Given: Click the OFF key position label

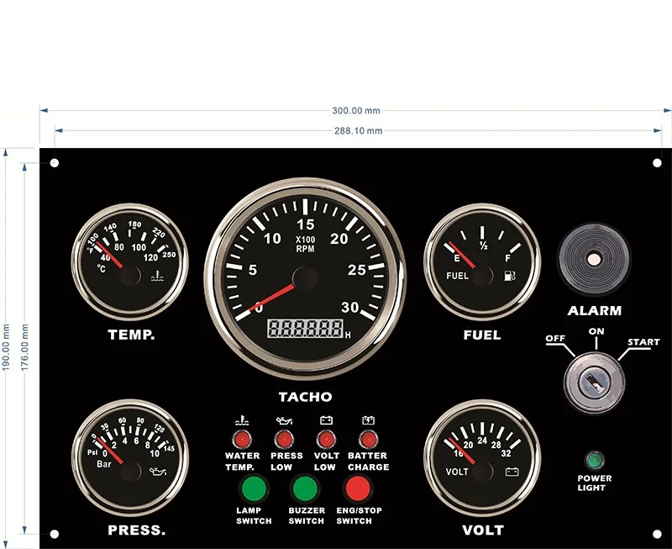Looking at the screenshot, I should pos(555,339).
